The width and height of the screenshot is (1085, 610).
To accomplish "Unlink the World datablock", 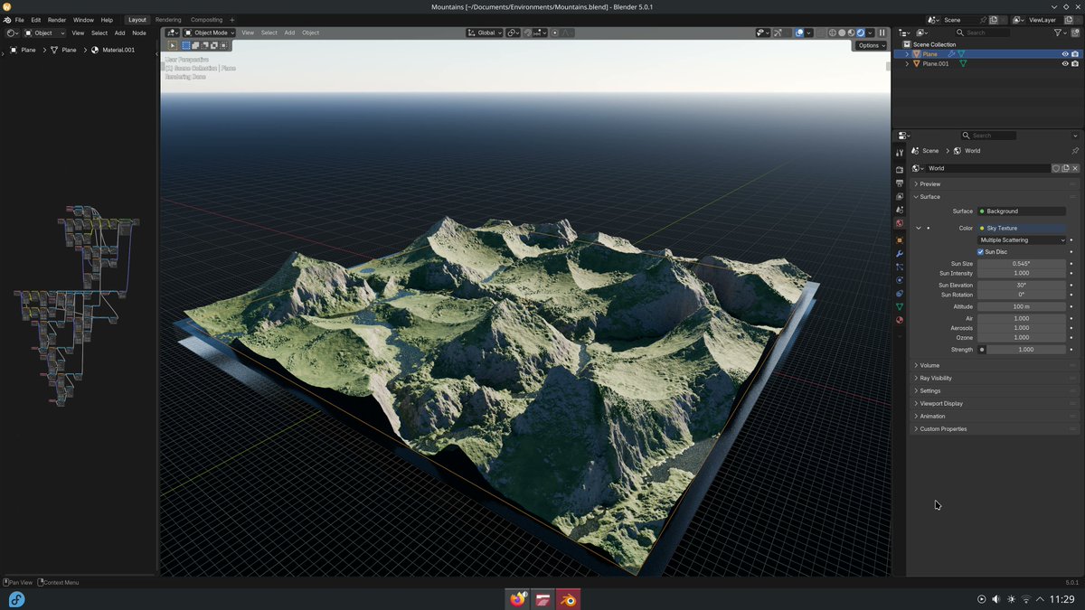I will pyautogui.click(x=1075, y=168).
